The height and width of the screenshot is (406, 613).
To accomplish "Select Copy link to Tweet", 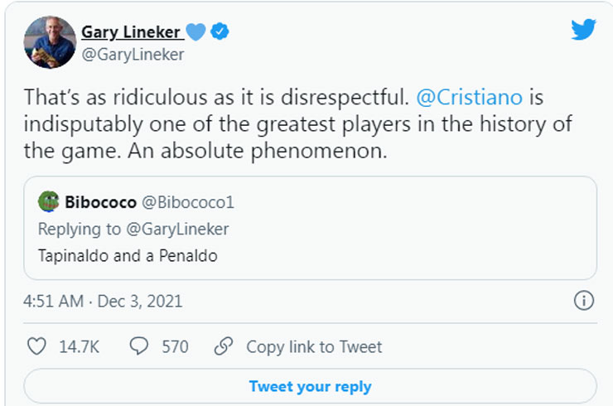I will point(314,346).
